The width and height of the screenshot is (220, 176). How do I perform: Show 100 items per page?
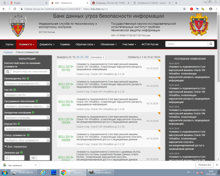click(x=87, y=57)
